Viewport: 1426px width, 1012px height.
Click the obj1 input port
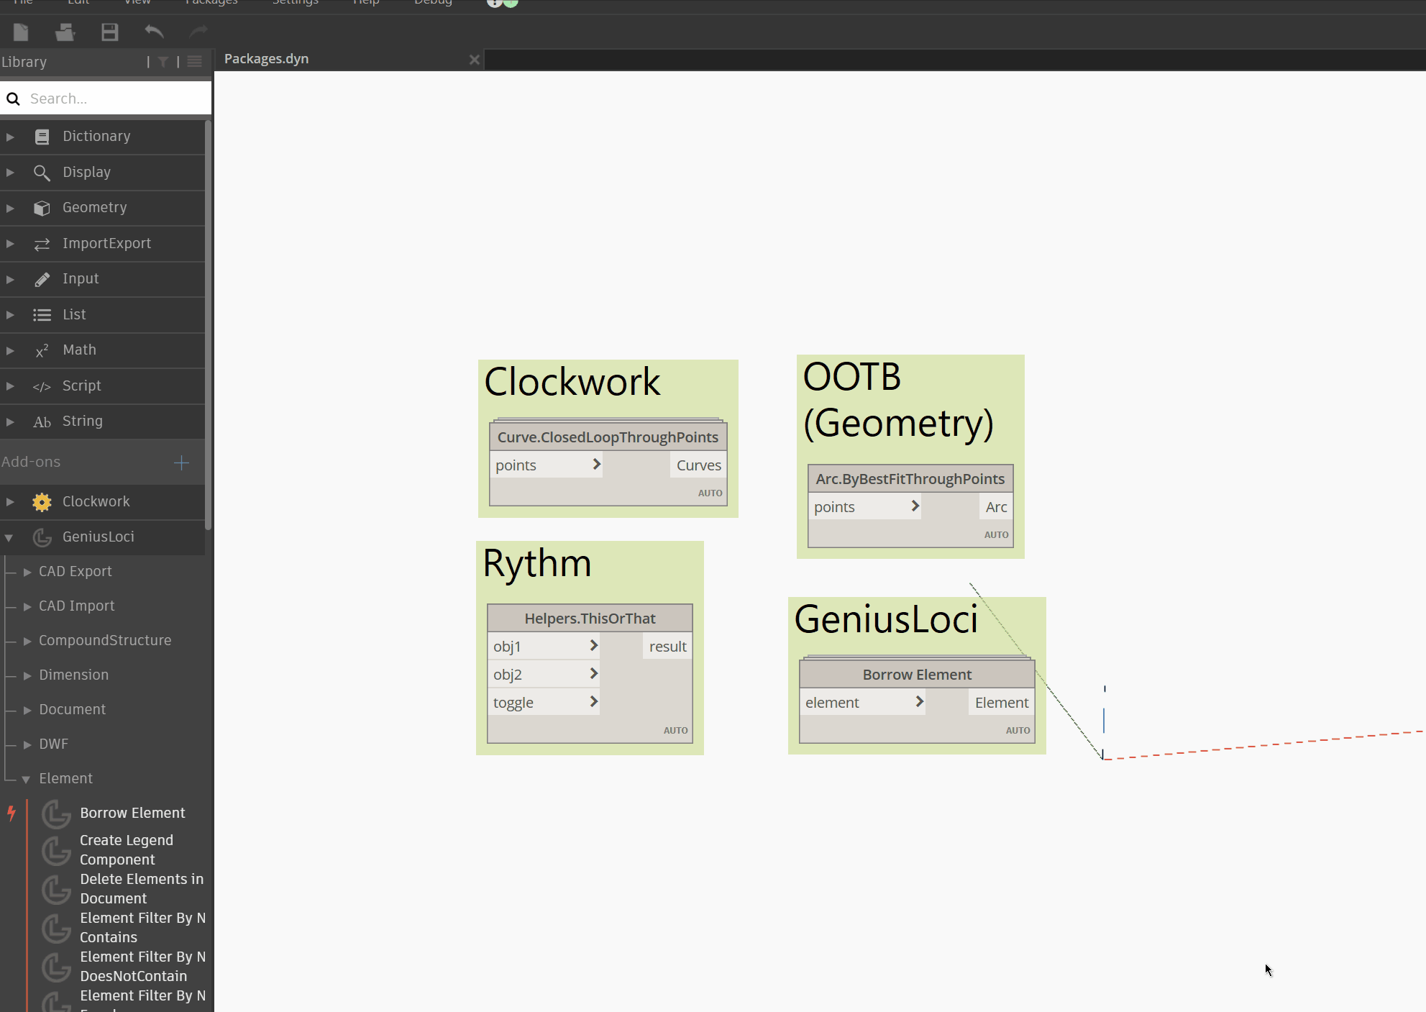(544, 646)
